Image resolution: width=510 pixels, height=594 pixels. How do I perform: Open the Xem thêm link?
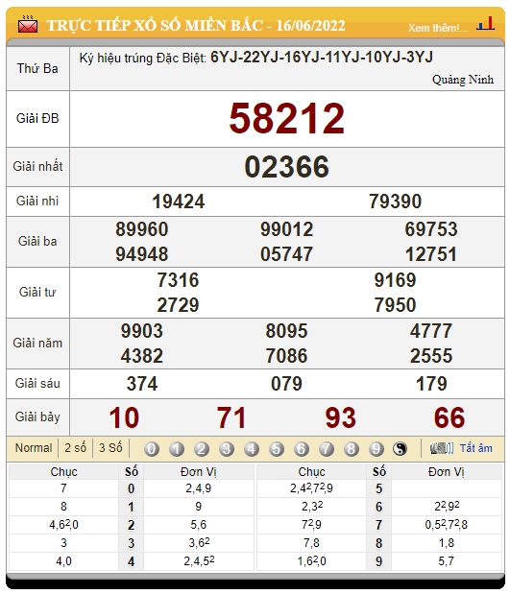point(438,28)
